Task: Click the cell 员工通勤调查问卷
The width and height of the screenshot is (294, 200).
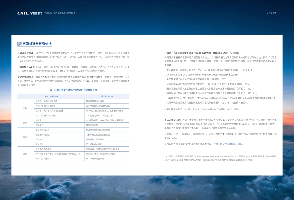Action: pyautogui.click(x=94, y=144)
